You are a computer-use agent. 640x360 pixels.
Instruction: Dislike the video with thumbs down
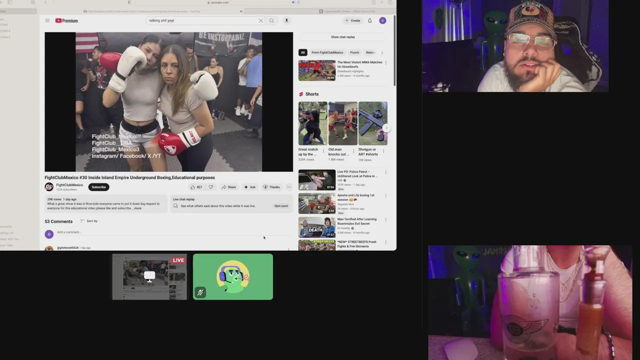pos(210,187)
